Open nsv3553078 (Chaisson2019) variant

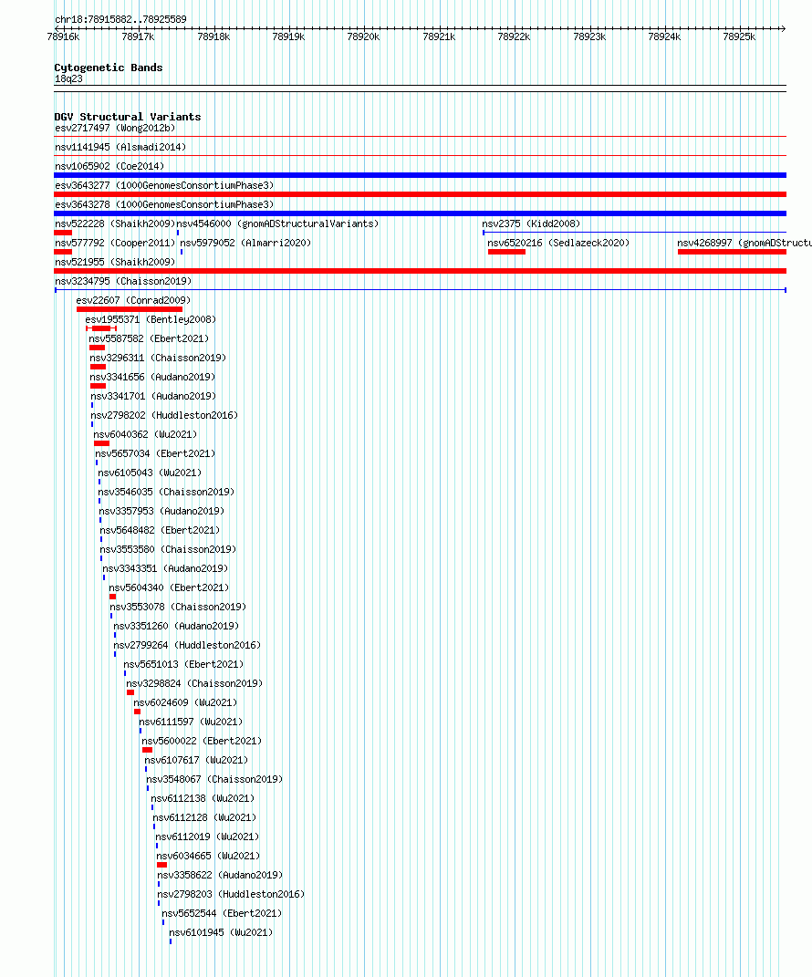tap(178, 608)
